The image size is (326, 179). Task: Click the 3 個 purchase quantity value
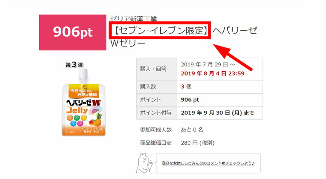click(x=186, y=87)
